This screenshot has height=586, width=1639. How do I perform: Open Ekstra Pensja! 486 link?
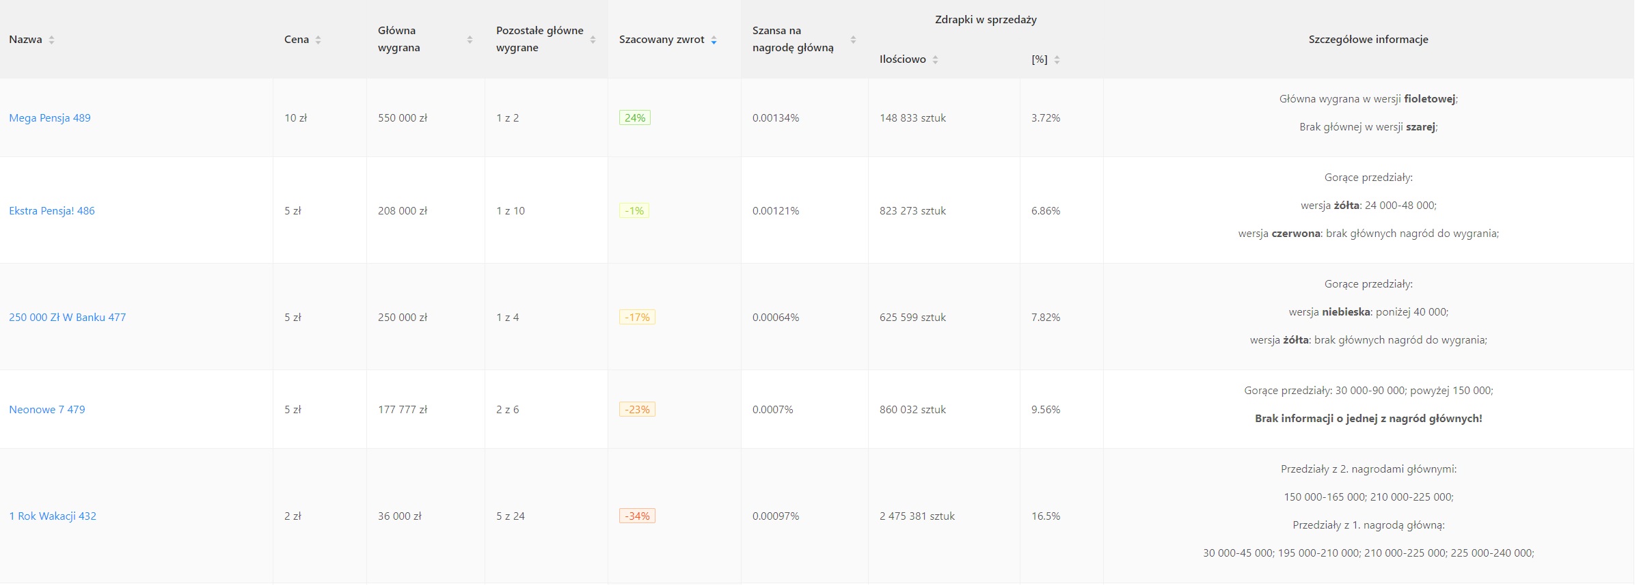52,211
